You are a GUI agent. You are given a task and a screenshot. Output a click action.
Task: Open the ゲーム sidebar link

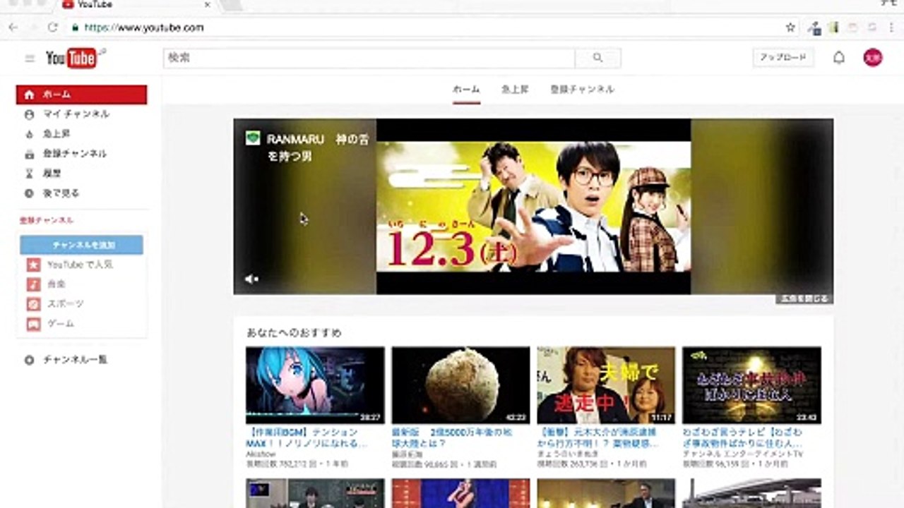point(61,324)
